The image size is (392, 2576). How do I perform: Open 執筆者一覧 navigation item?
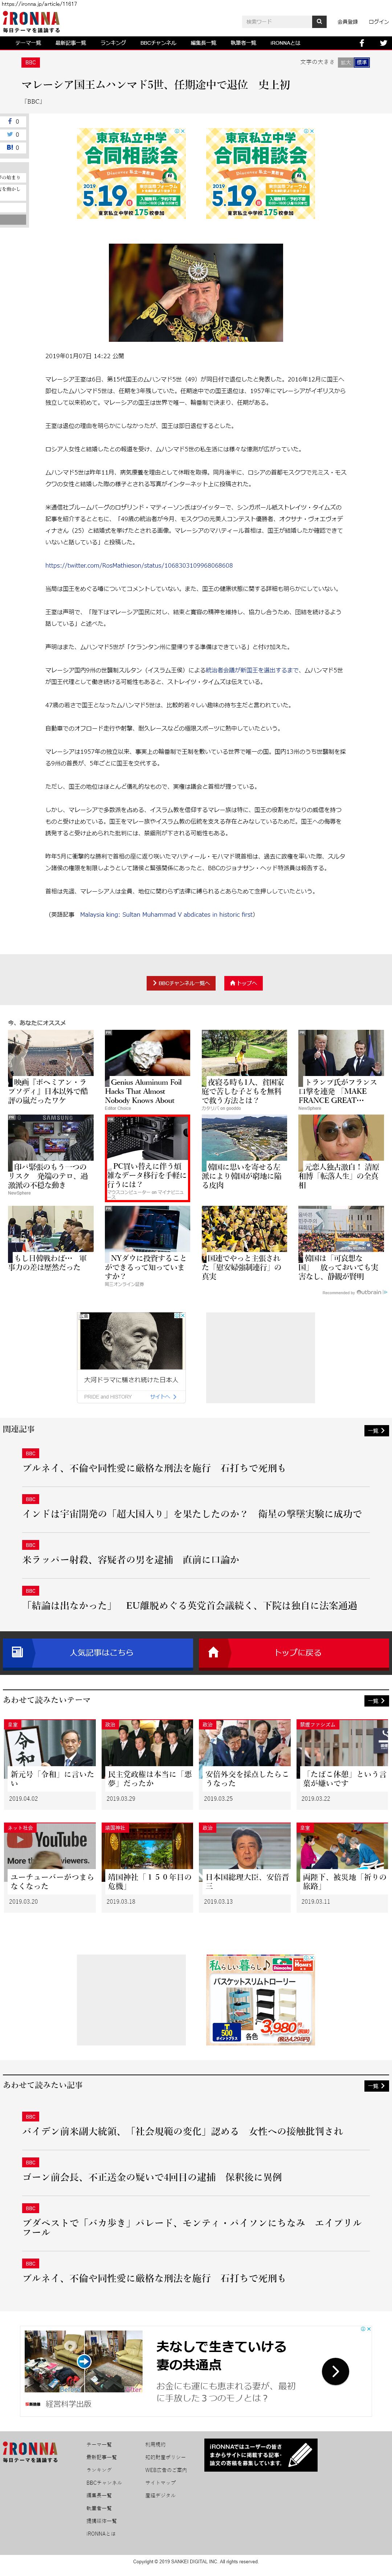click(244, 43)
